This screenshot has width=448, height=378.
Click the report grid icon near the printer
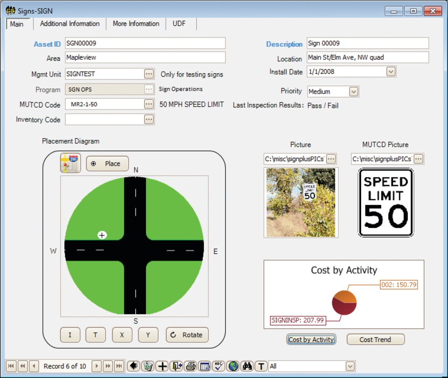coord(204,366)
